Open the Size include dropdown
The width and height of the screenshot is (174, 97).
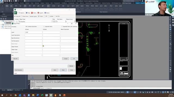click(x=33, y=55)
